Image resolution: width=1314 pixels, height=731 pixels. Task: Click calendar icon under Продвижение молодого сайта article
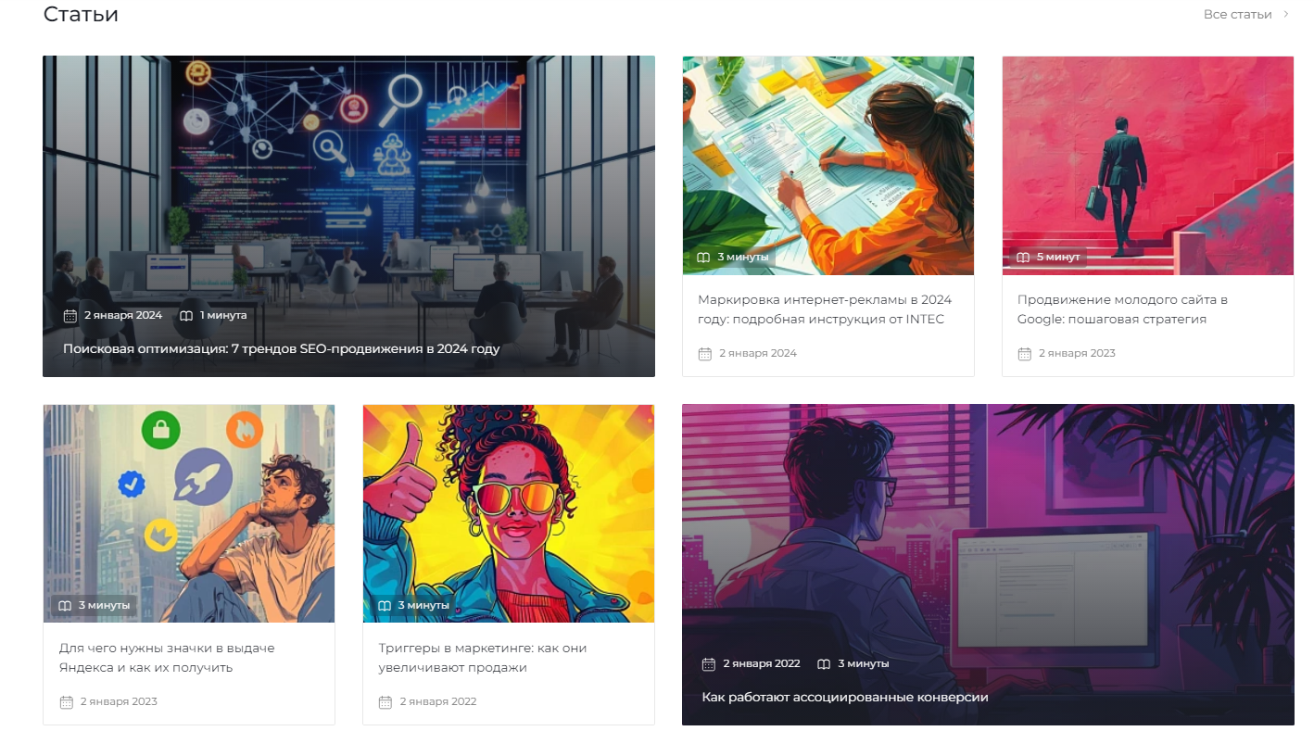[1024, 354]
